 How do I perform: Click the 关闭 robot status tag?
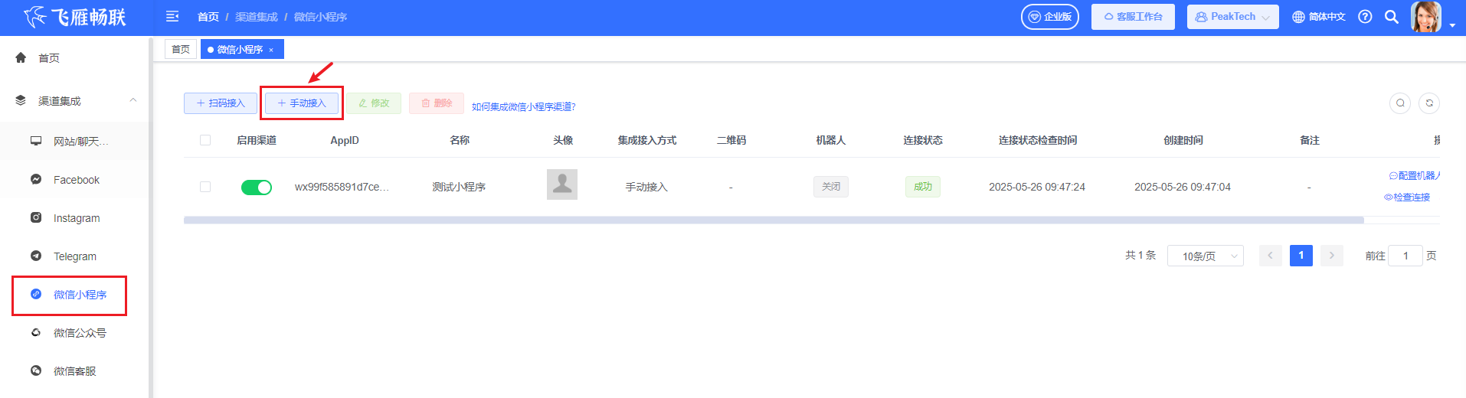click(831, 187)
